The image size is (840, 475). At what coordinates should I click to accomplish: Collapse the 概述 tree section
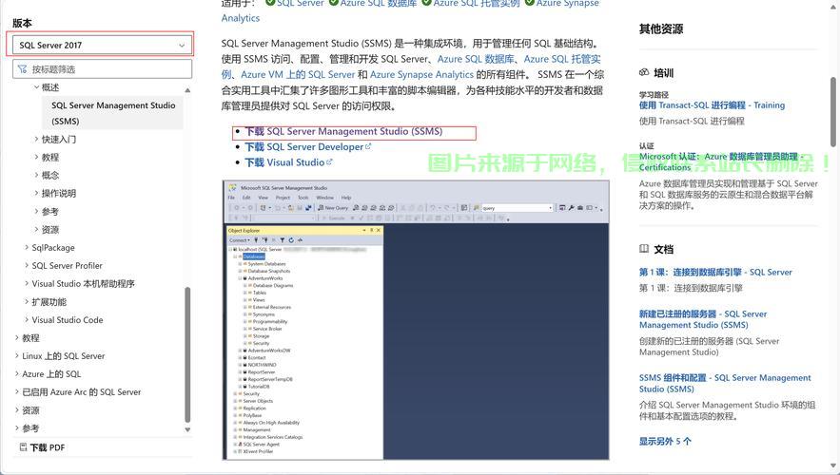tap(37, 87)
